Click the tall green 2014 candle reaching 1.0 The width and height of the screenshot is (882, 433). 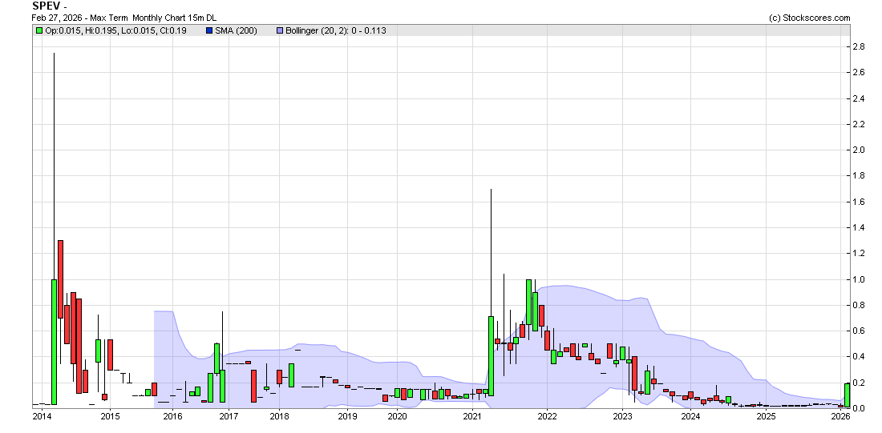tap(54, 342)
